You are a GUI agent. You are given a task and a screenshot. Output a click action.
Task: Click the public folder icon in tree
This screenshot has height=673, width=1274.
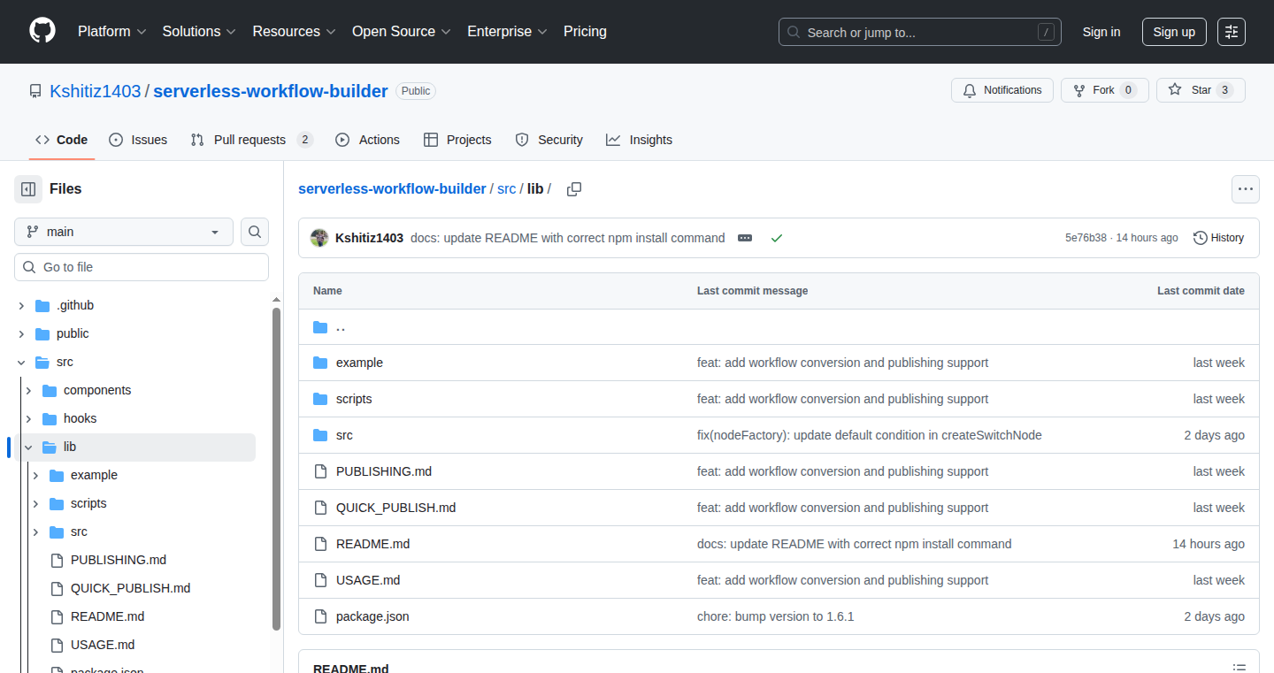point(42,333)
